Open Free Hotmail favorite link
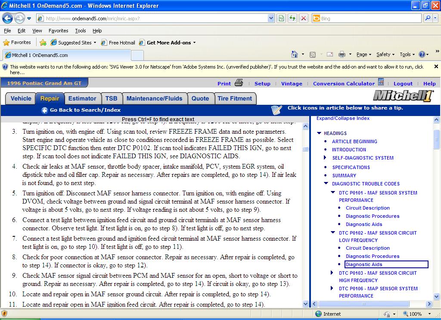The image size is (441, 320). click(x=118, y=43)
